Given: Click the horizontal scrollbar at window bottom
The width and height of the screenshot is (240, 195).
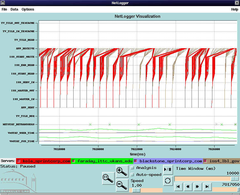Looking at the screenshot, I should point(120,194).
